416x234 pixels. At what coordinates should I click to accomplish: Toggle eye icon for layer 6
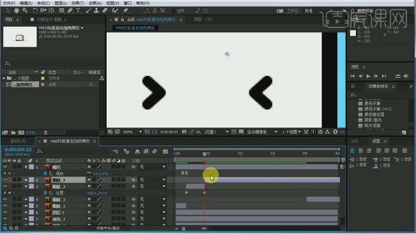[4, 212]
